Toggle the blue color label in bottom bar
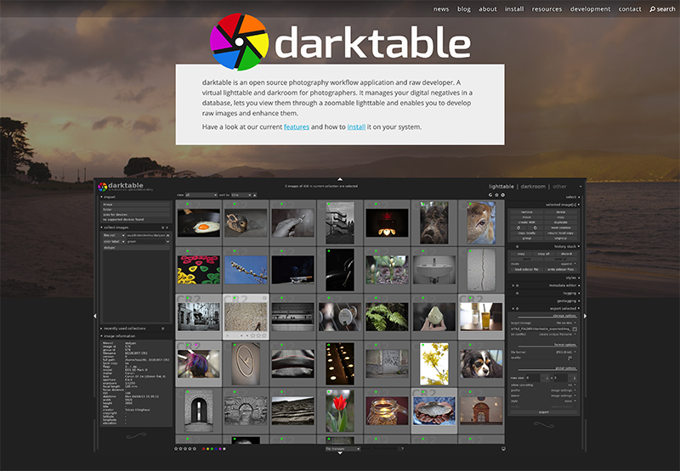The image size is (680, 471). [216, 448]
